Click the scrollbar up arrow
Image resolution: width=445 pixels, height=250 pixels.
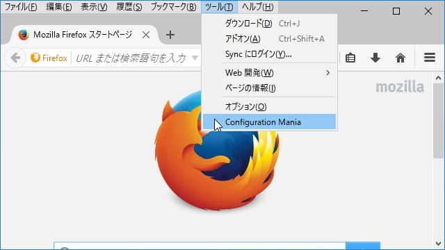(438, 78)
